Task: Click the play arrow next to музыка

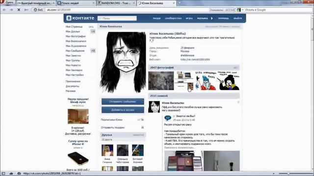Action: 212,18
